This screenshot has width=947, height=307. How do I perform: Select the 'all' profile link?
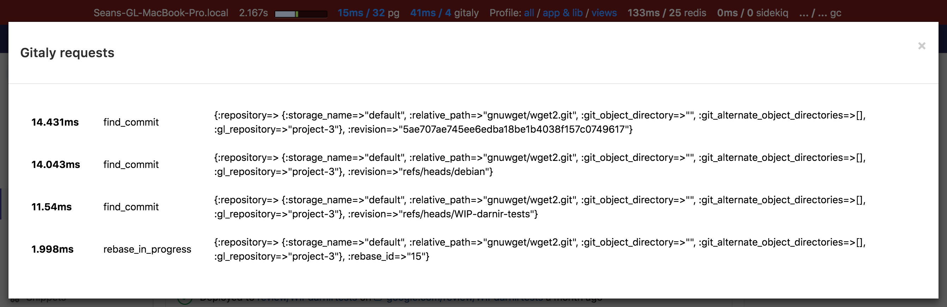point(529,13)
